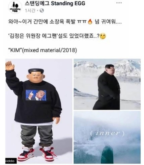Click the (inner) title on the album cover

107,133
